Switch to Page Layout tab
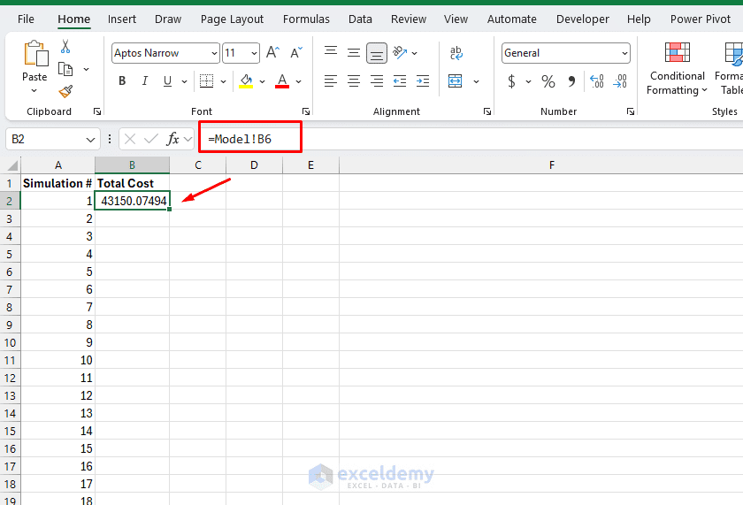743x505 pixels. (232, 19)
